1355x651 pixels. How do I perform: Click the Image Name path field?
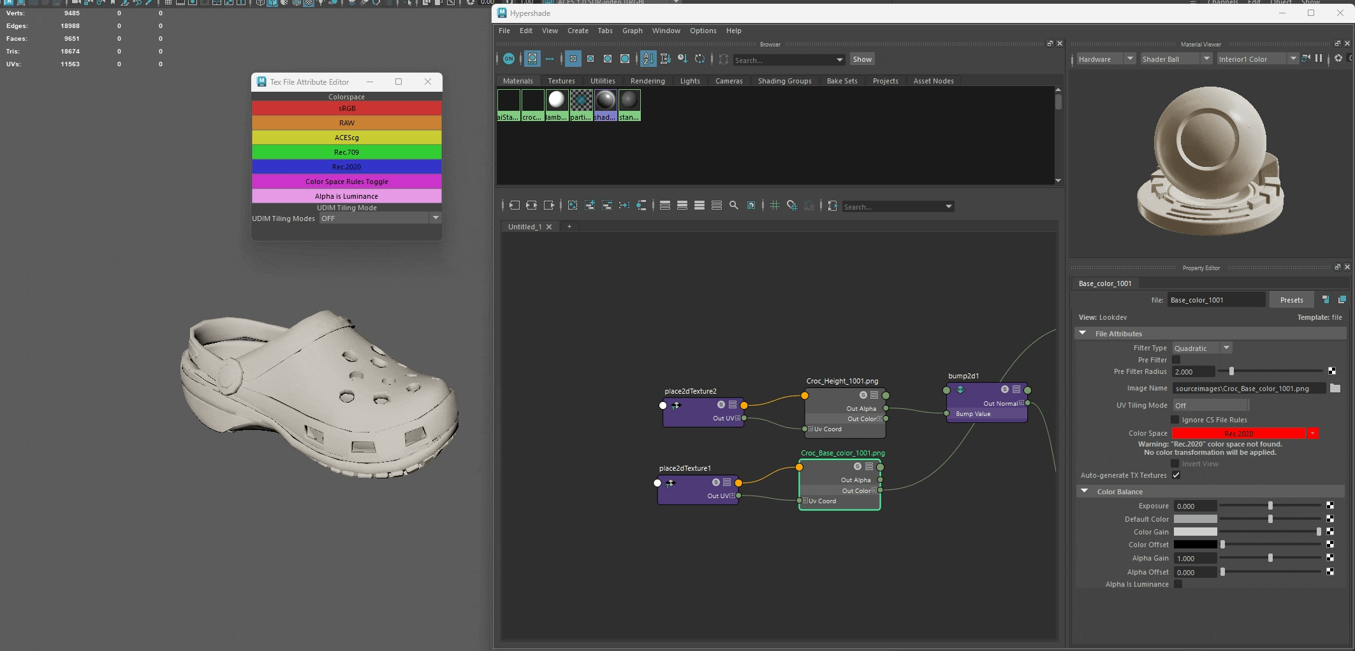point(1249,388)
